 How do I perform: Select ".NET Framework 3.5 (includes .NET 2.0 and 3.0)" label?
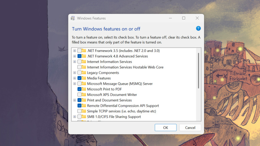coord(123,51)
